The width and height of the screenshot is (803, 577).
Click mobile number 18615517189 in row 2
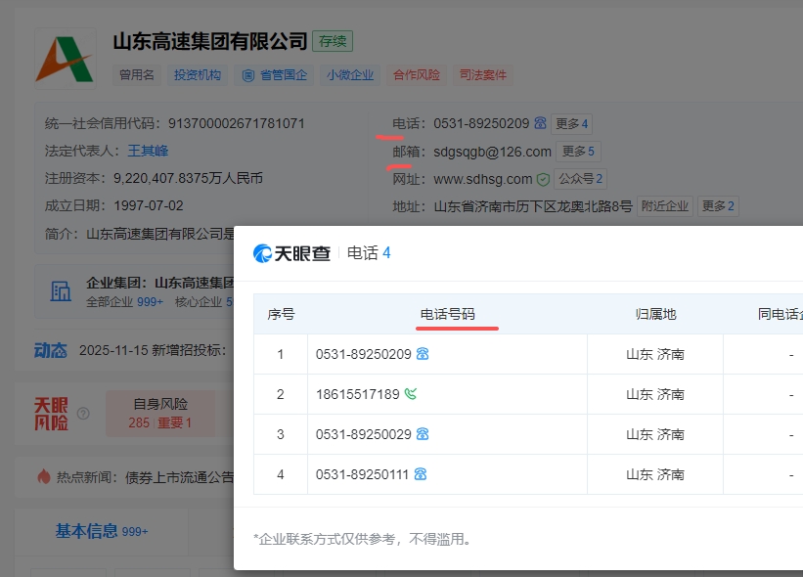[x=357, y=394]
